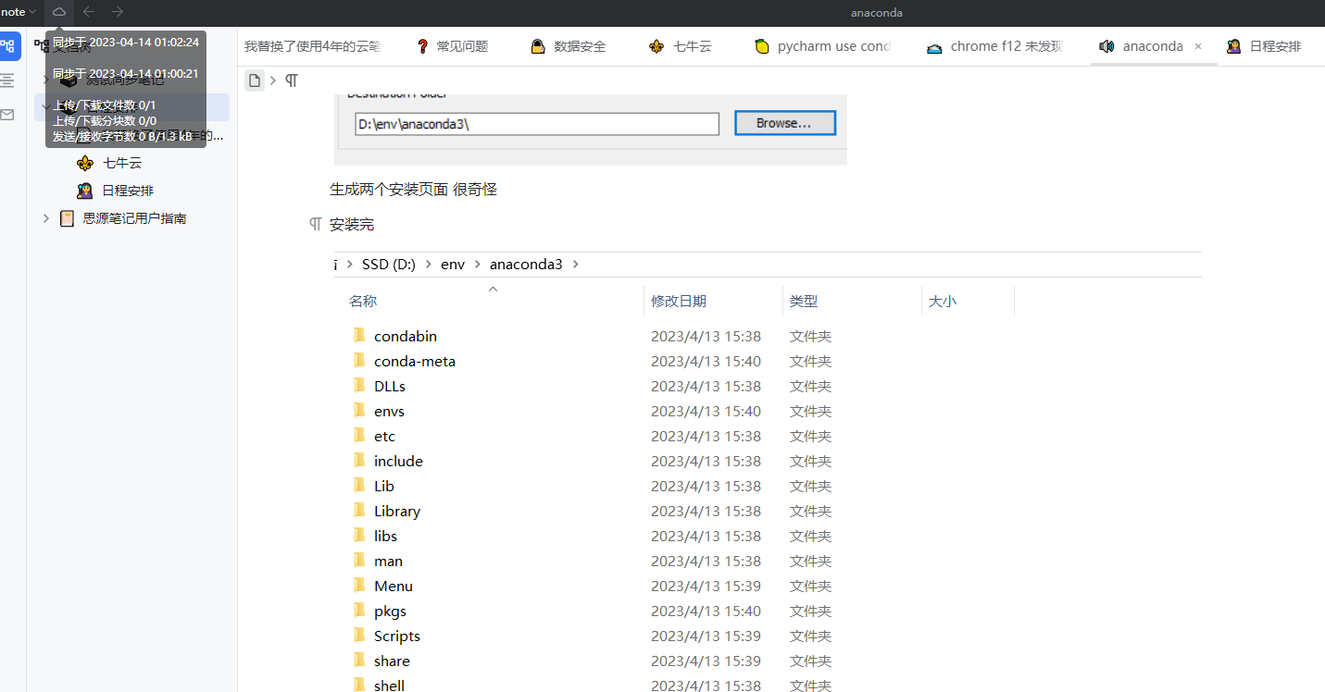
Task: Click the paragraph marker beside 安装完
Action: pos(316,225)
